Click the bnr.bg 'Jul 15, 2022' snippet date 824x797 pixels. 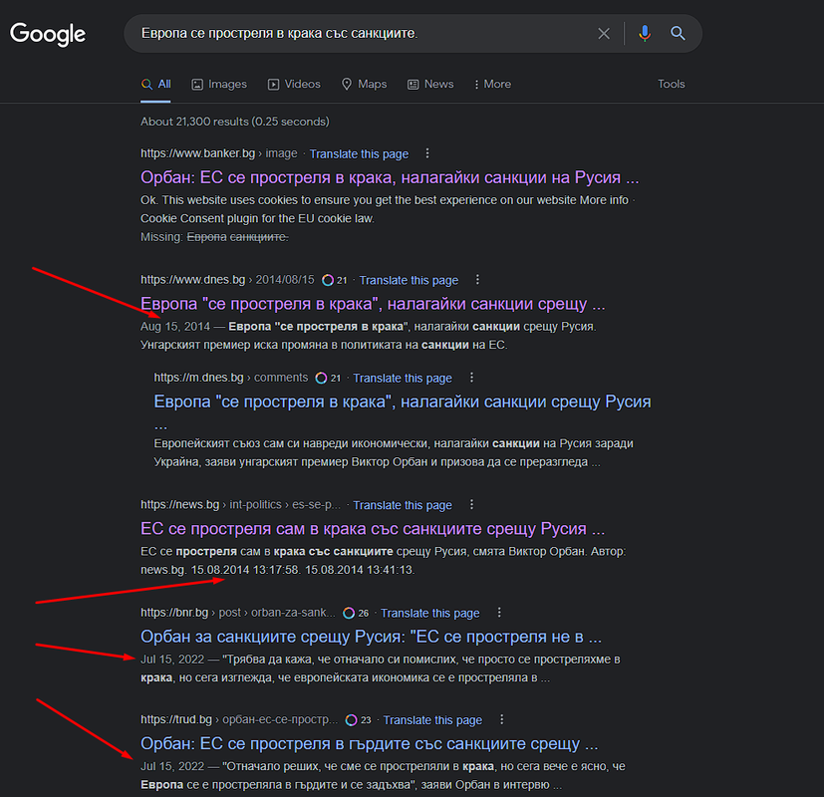point(172,659)
